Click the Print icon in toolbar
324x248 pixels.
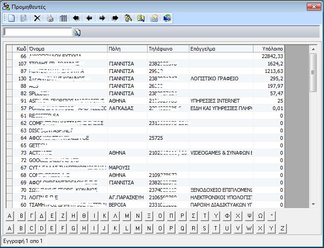click(x=50, y=18)
